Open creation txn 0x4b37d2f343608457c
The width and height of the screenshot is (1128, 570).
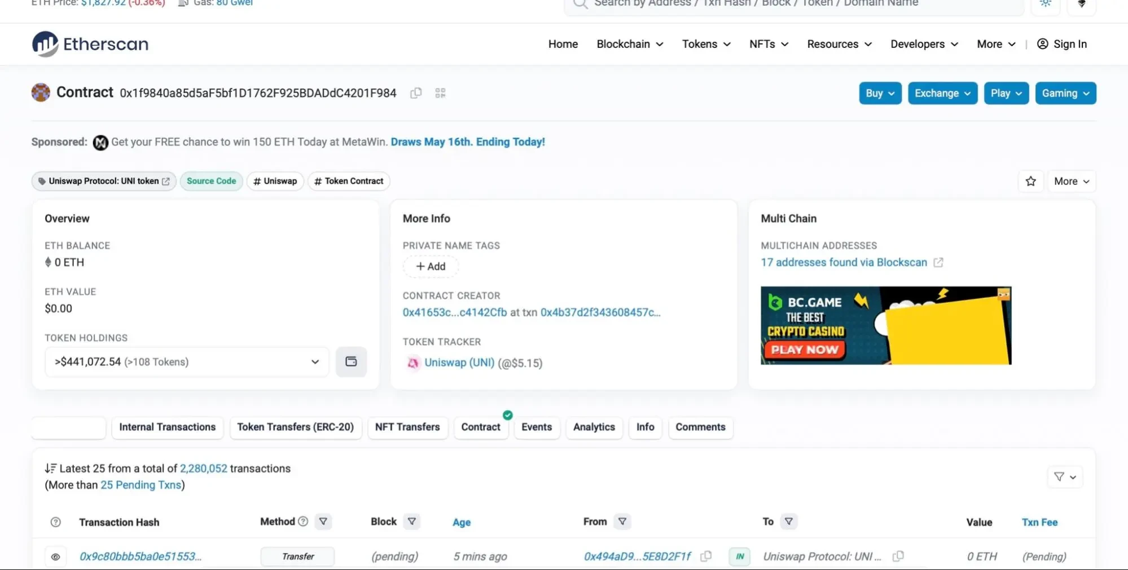pyautogui.click(x=600, y=312)
